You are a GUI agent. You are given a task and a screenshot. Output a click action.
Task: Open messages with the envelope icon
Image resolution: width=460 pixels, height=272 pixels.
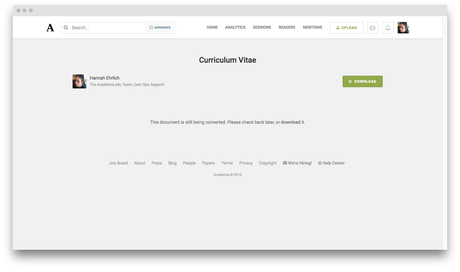373,28
